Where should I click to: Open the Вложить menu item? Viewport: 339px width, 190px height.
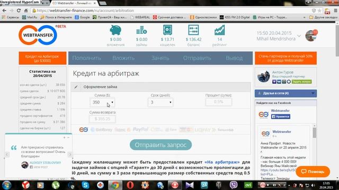123,58
